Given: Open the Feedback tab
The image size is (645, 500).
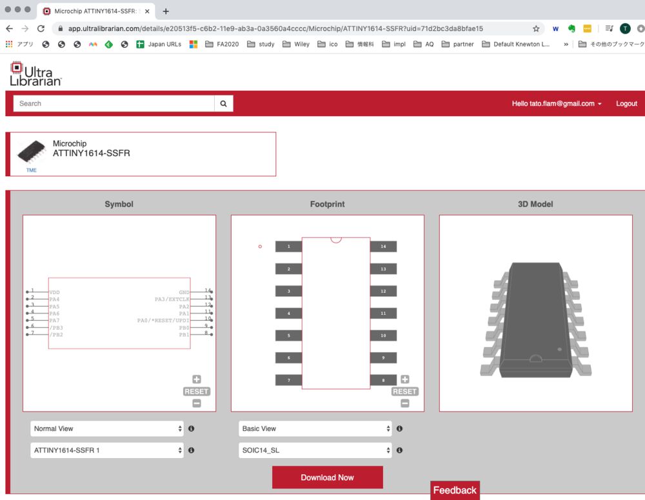Looking at the screenshot, I should coord(455,490).
